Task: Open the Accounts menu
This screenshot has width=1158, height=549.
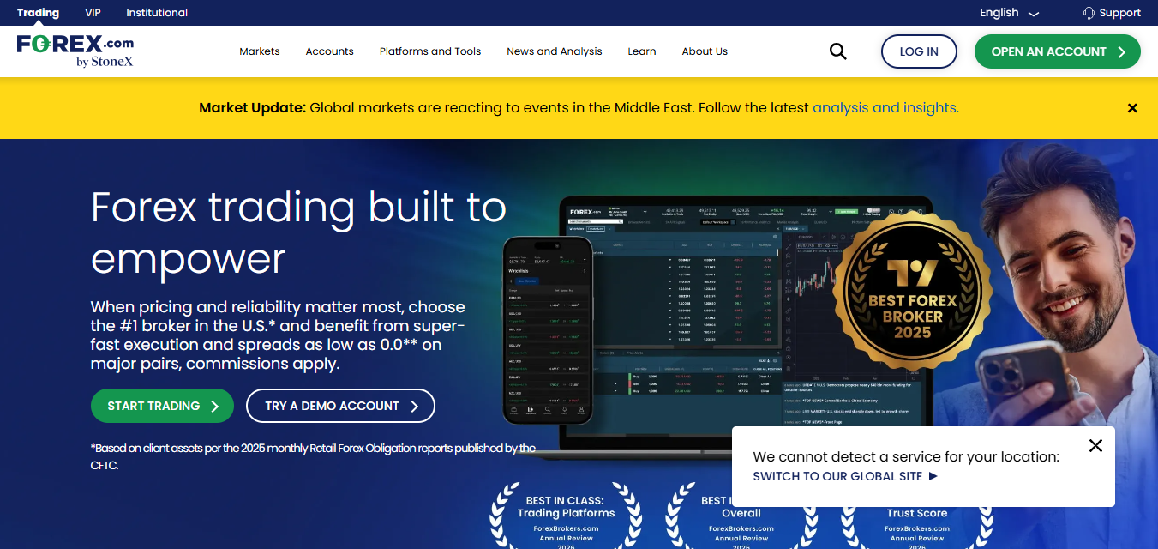Action: [x=330, y=51]
